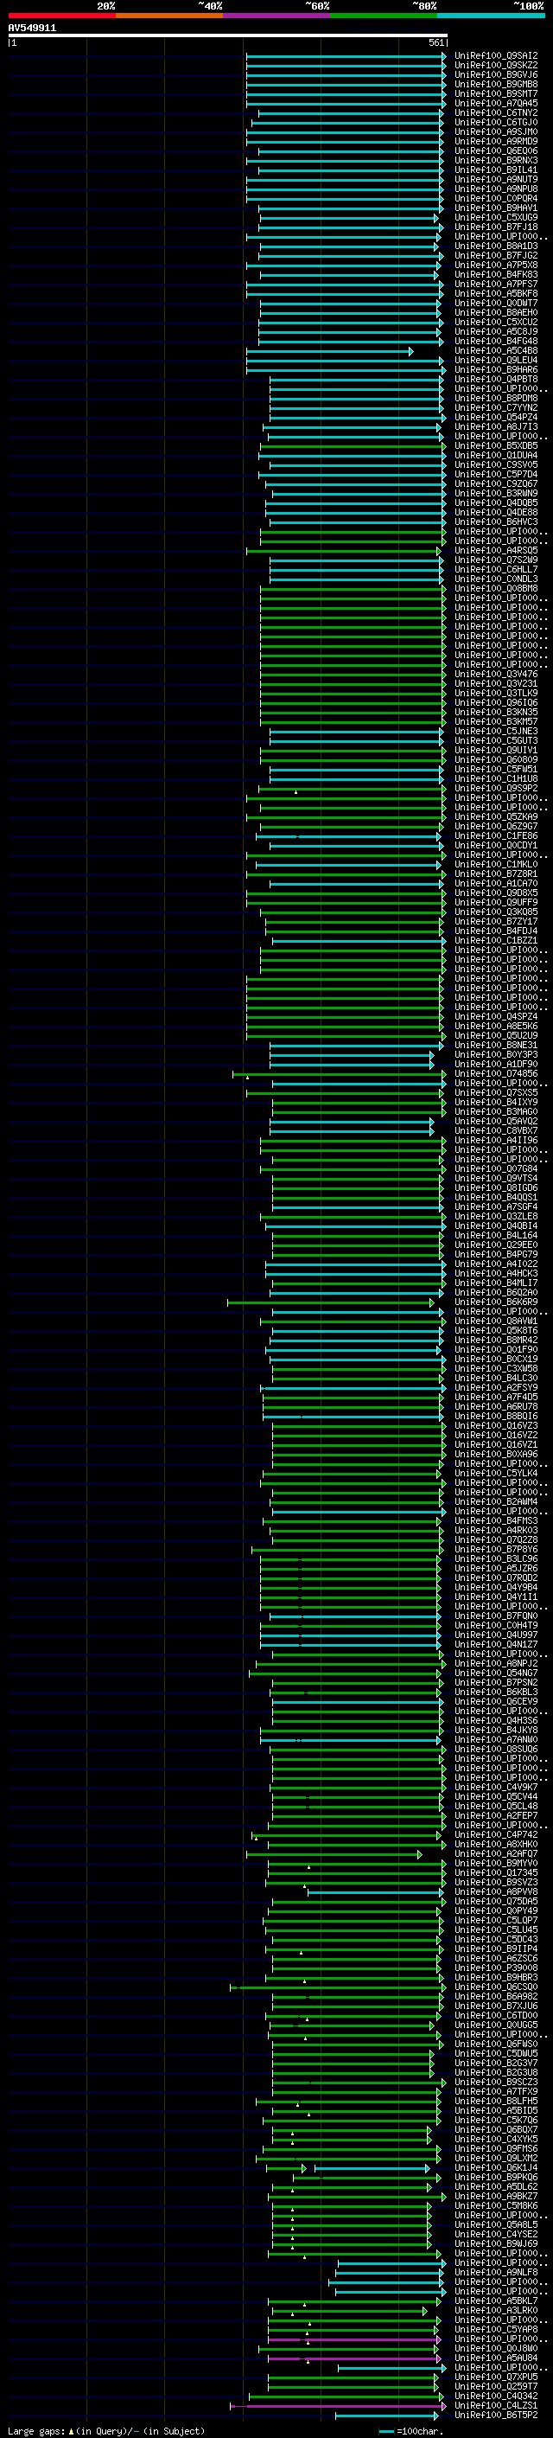This screenshot has width=553, height=2438.
Task: Select hit label UniRef100_A9NUT9
Action: click(496, 180)
